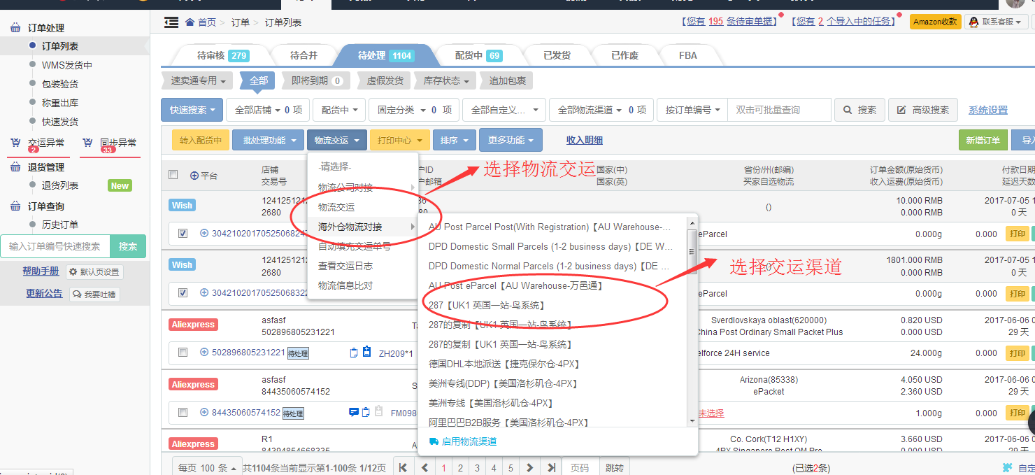This screenshot has width=1035, height=475.
Task: Click the sidebar collapse hamburger icon
Action: coord(171,22)
